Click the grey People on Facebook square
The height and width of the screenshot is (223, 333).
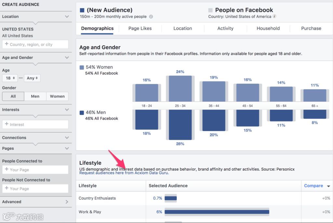point(210,10)
